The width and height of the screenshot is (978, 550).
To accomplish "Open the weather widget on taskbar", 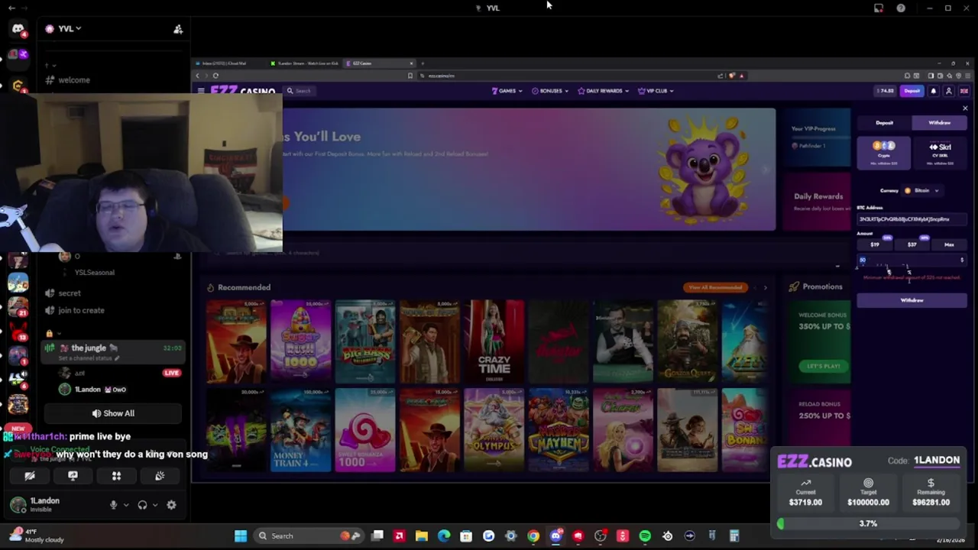I will pyautogui.click(x=36, y=535).
